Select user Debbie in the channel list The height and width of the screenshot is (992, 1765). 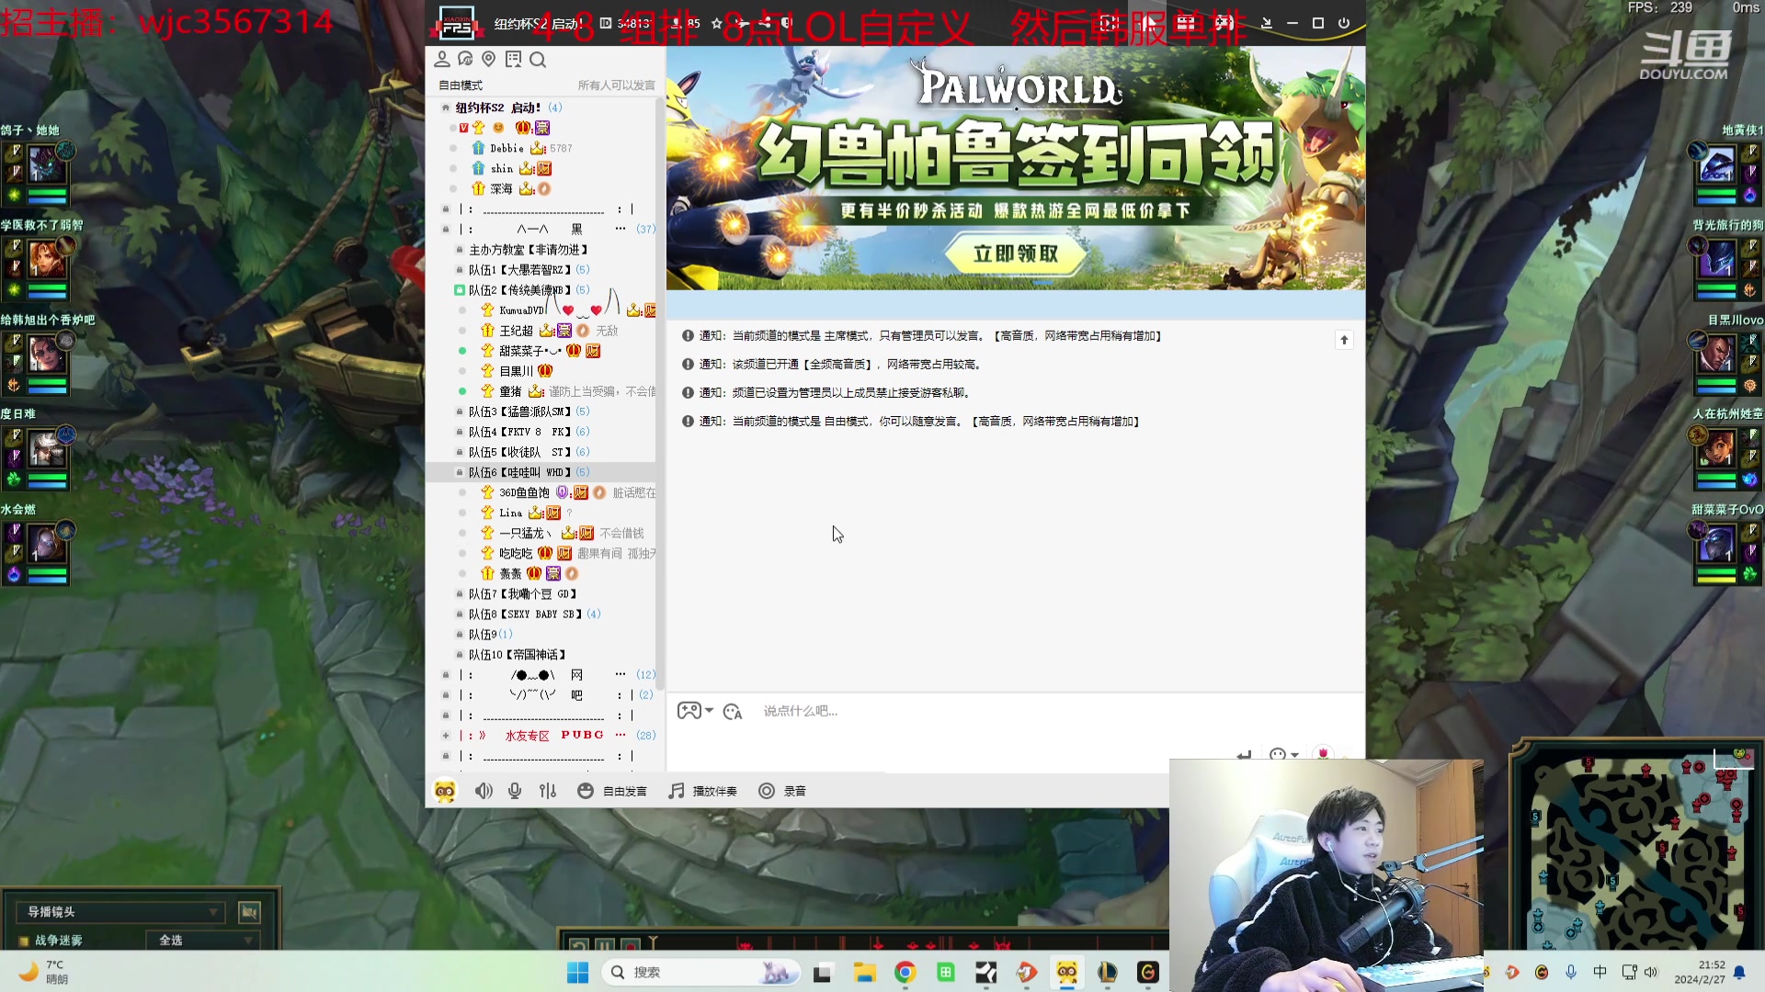point(507,148)
